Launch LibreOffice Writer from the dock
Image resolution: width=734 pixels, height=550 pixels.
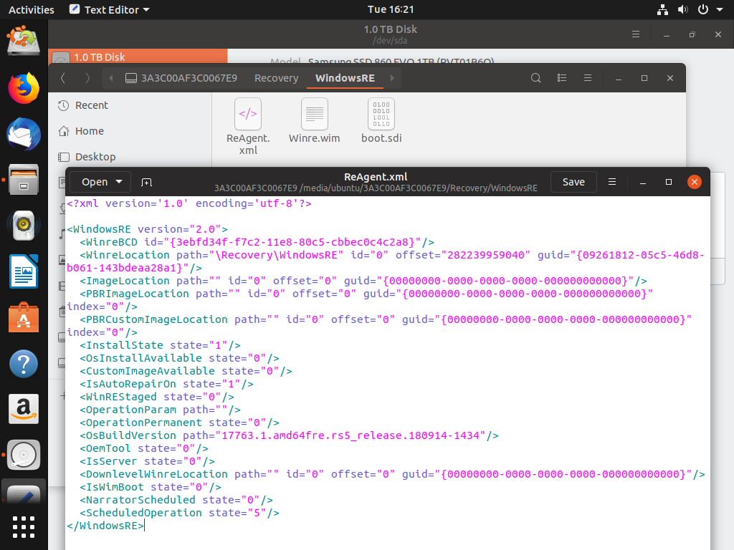click(x=24, y=271)
